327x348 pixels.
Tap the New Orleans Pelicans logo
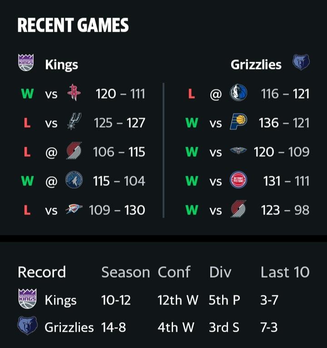click(238, 151)
